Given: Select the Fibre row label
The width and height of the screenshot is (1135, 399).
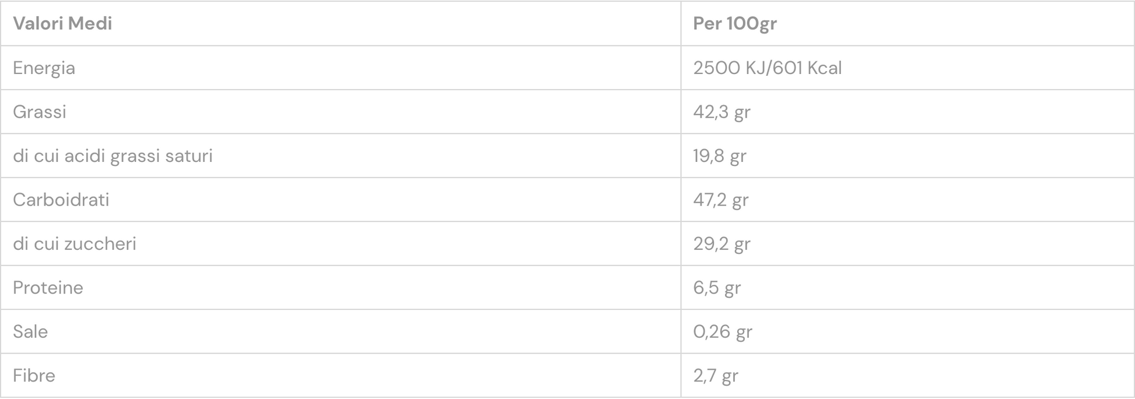Looking at the screenshot, I should [x=34, y=376].
